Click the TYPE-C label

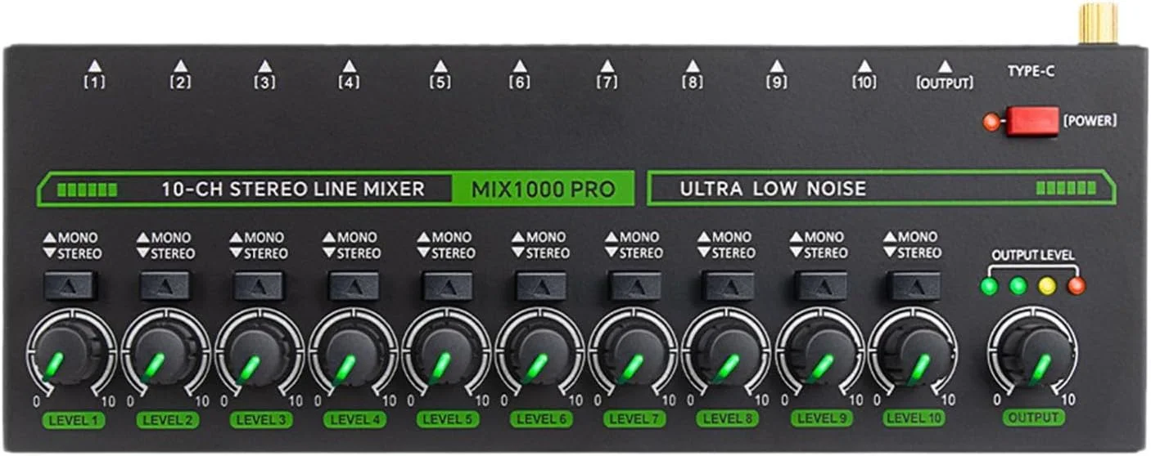pyautogui.click(x=1031, y=72)
